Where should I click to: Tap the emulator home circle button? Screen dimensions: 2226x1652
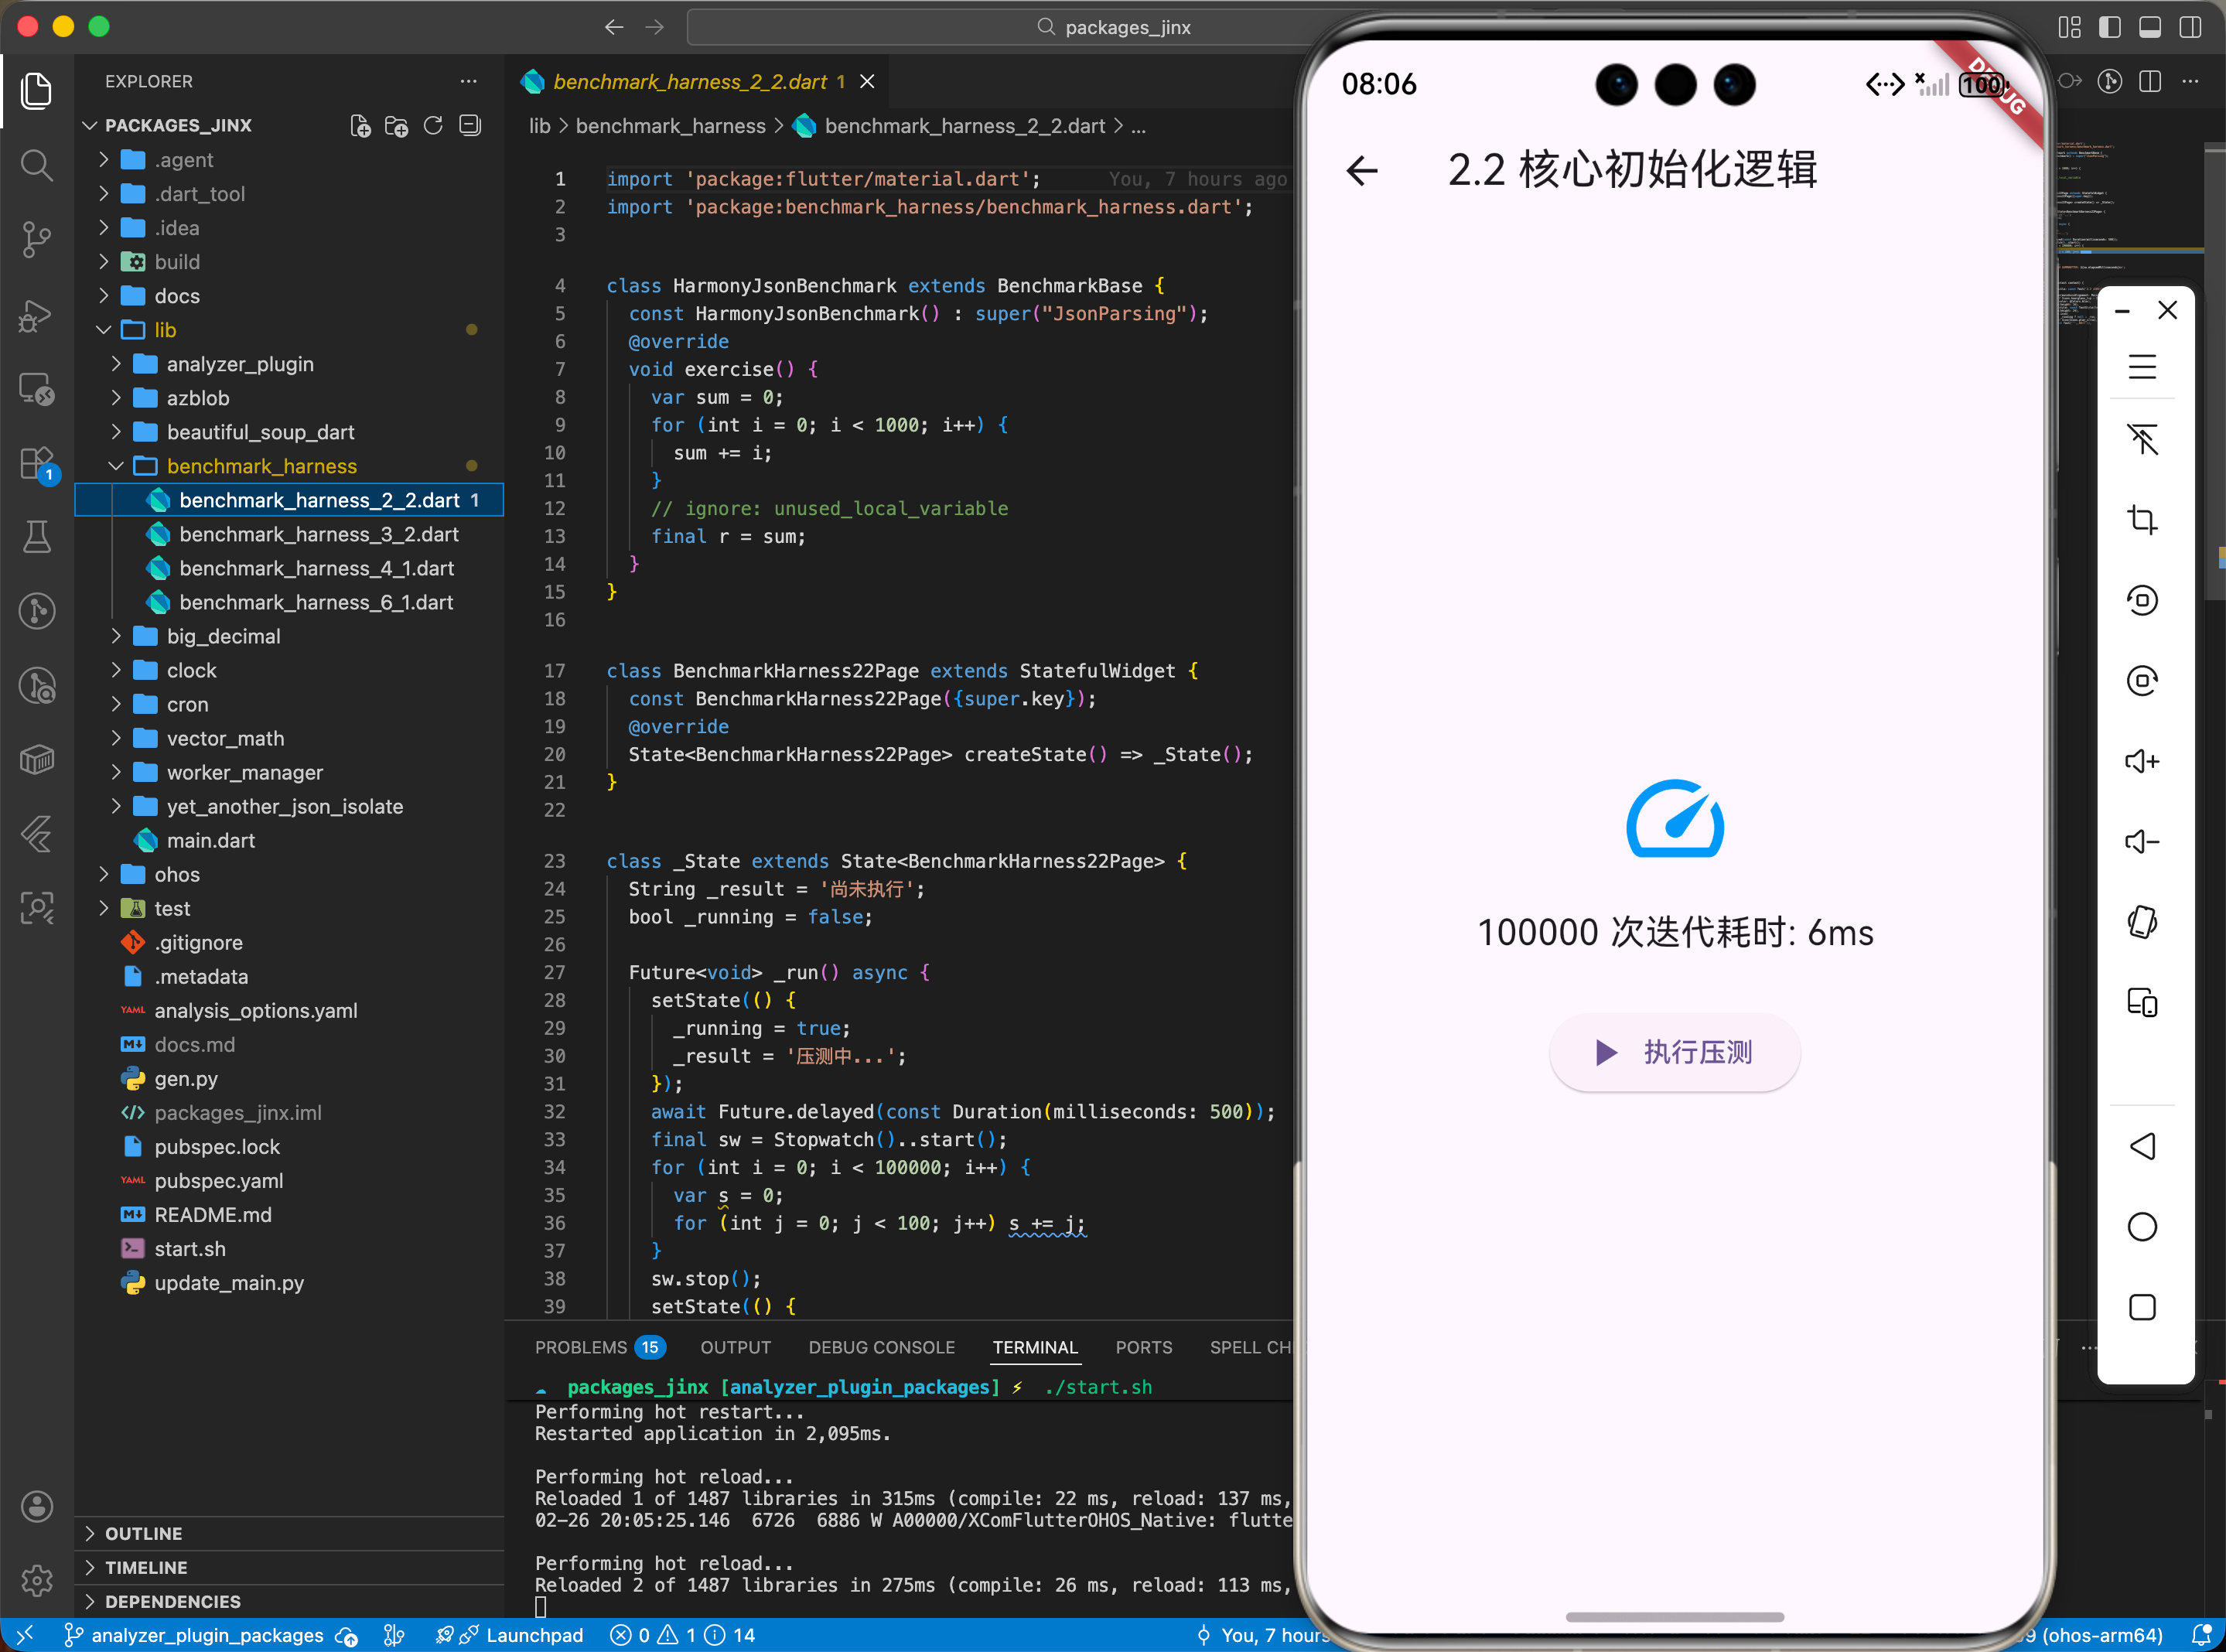(2141, 1227)
